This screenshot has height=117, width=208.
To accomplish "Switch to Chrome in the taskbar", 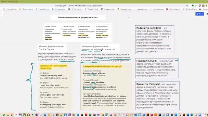I will tap(12, 115).
